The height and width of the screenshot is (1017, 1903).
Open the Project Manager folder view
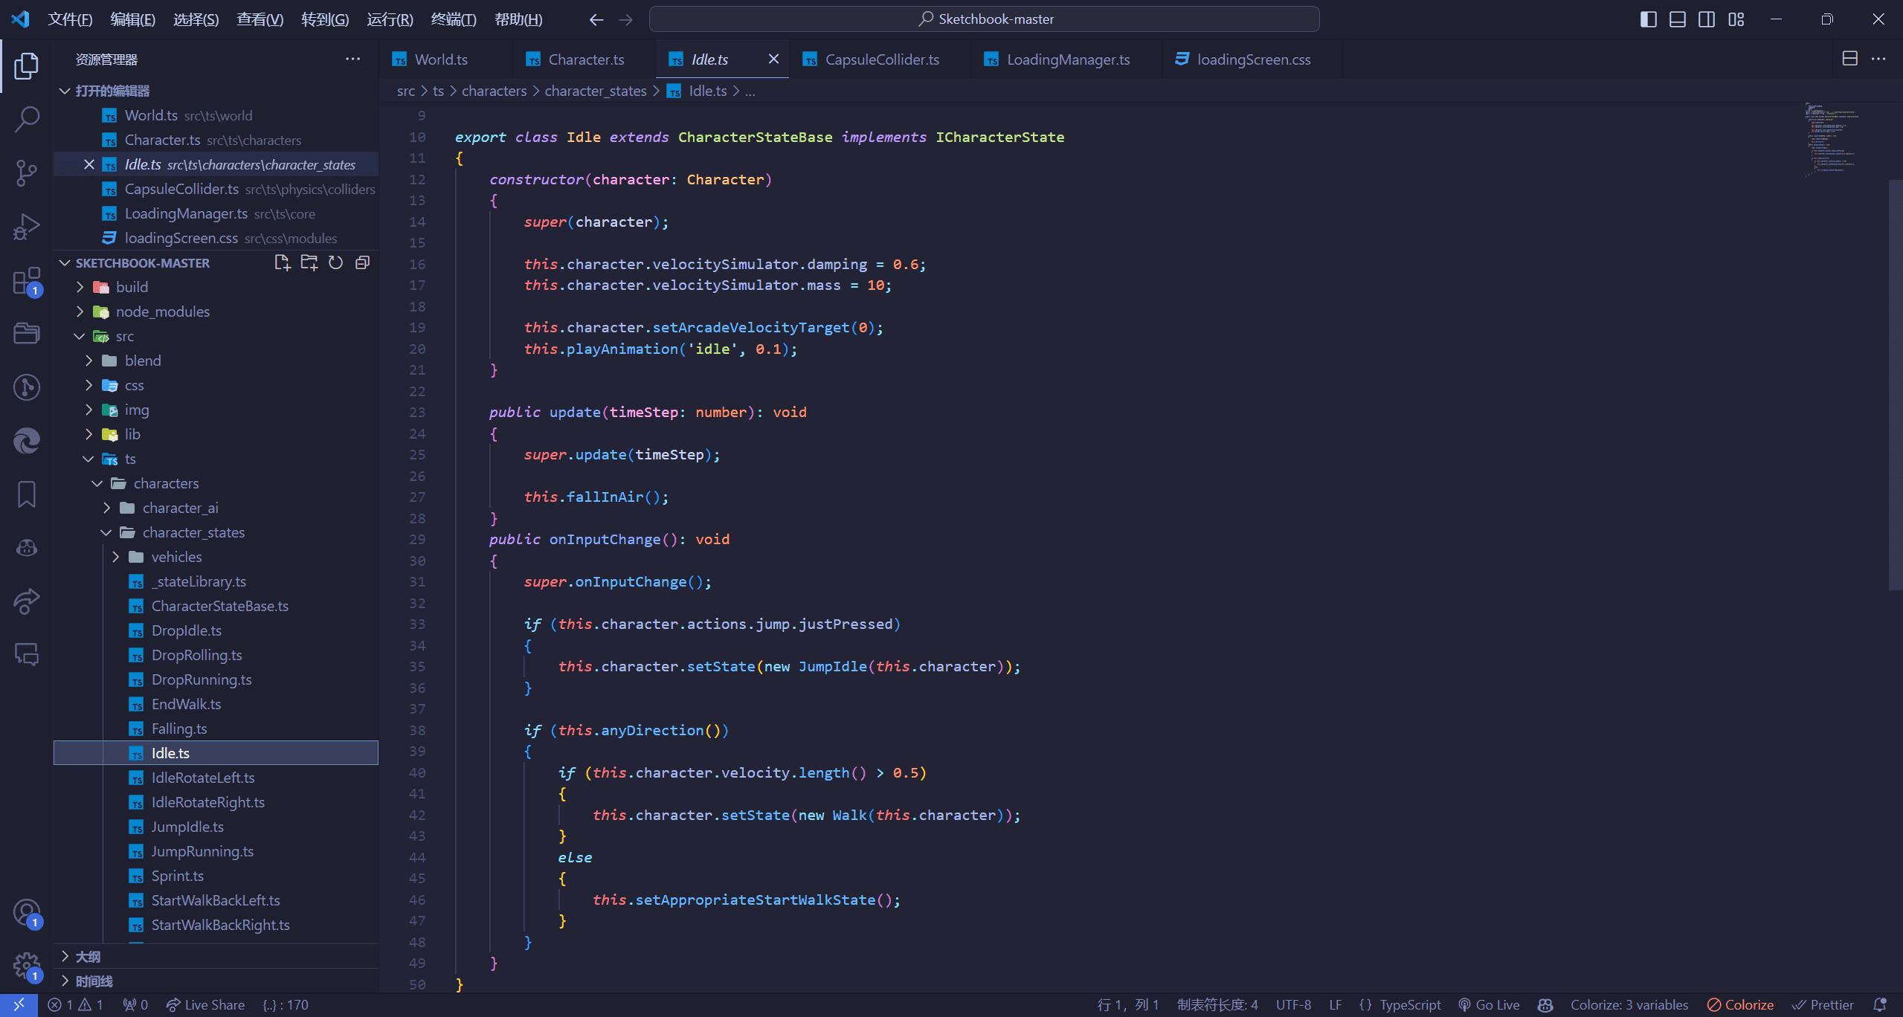click(27, 333)
